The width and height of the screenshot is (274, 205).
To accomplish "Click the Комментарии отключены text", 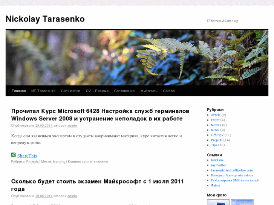I will tap(88, 162).
